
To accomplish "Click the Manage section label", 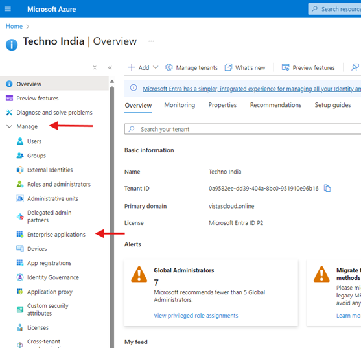I will point(27,126).
